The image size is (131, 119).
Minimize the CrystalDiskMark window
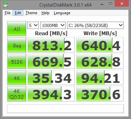(x=102, y=4)
